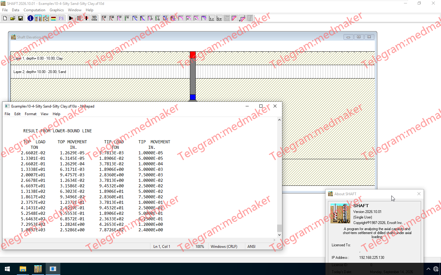Click the red and magenta curves icon
441x275 pixels.
click(x=234, y=18)
